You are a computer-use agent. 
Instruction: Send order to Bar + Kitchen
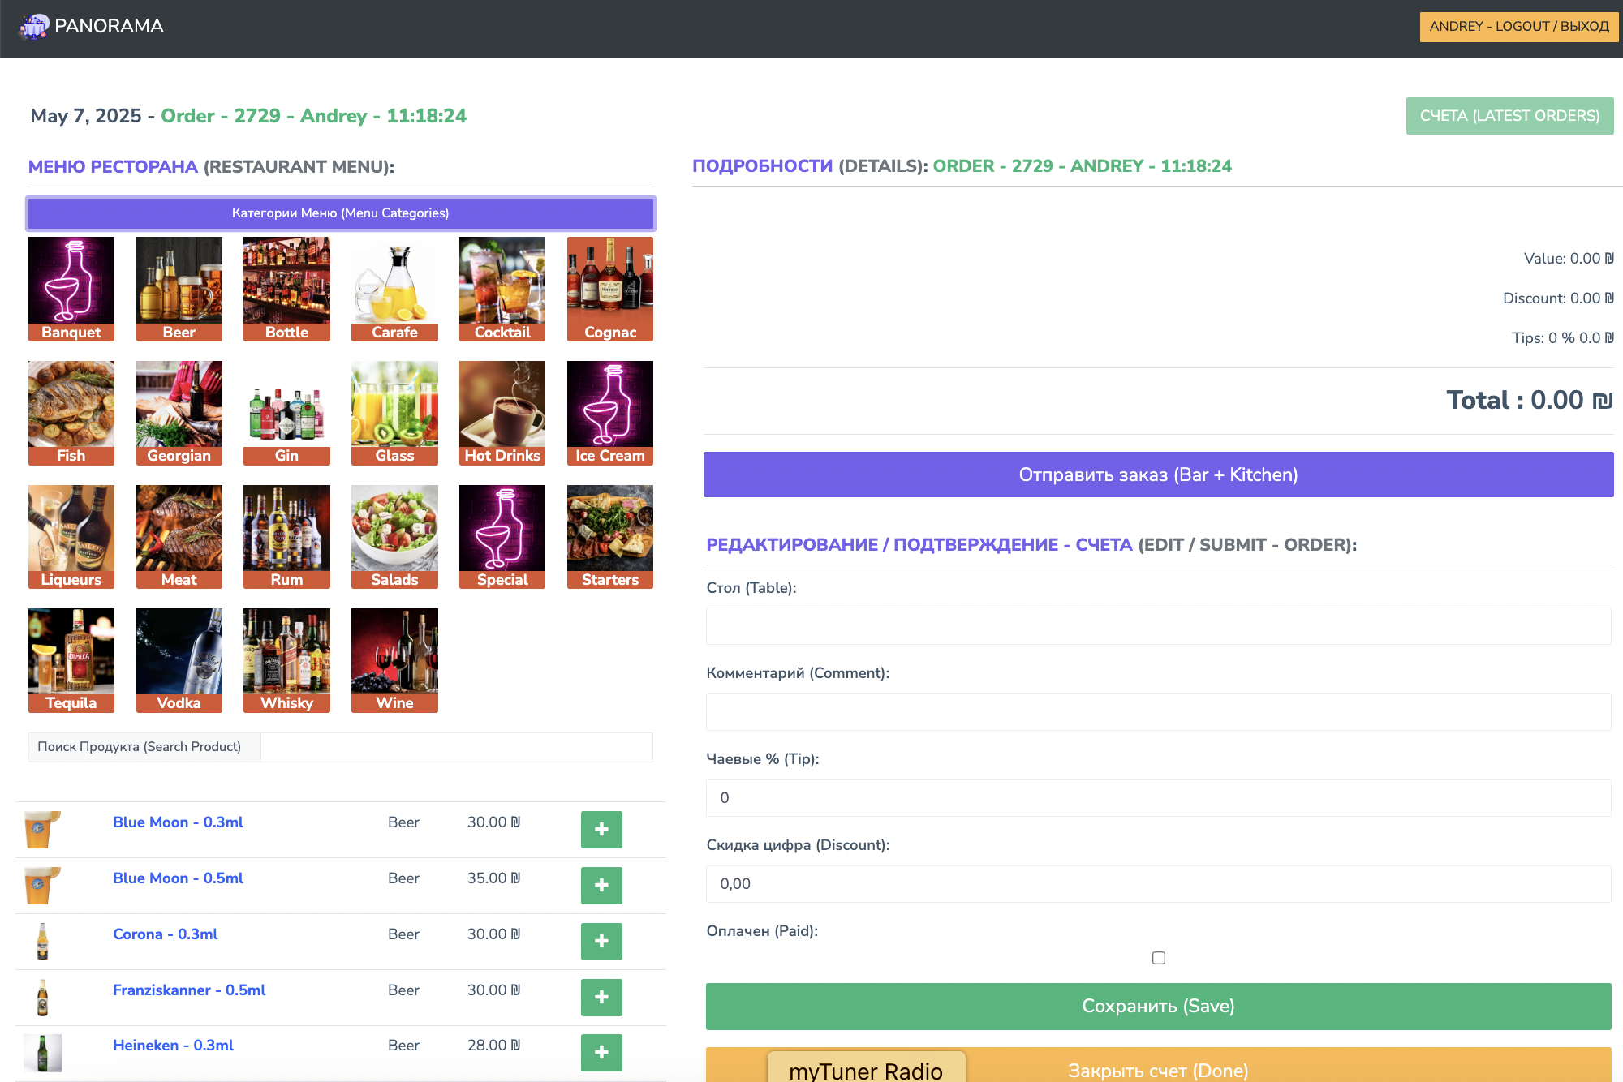[1157, 474]
